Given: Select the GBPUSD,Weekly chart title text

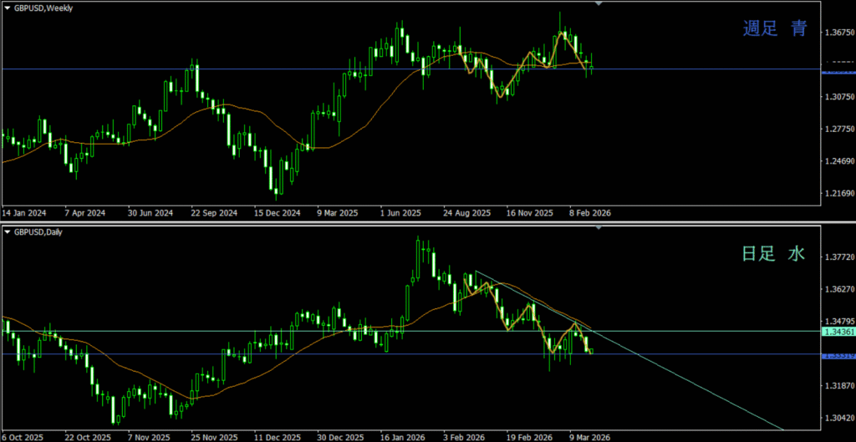Looking at the screenshot, I should [x=42, y=8].
